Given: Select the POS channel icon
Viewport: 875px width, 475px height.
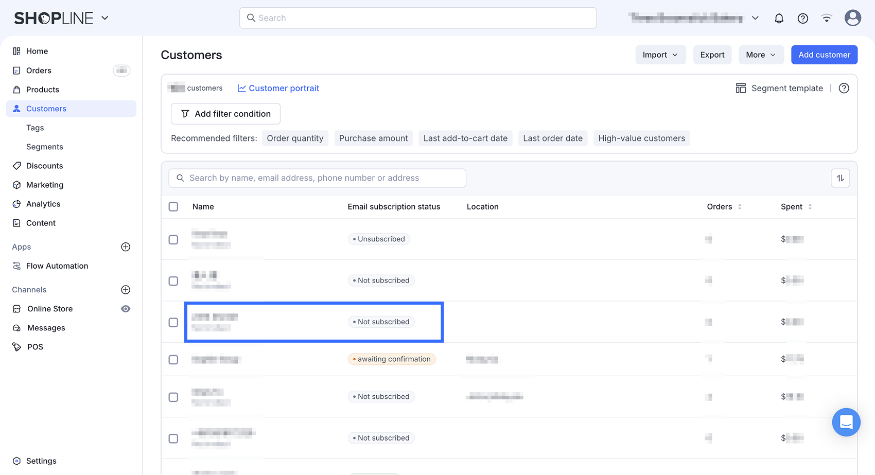Looking at the screenshot, I should point(17,346).
